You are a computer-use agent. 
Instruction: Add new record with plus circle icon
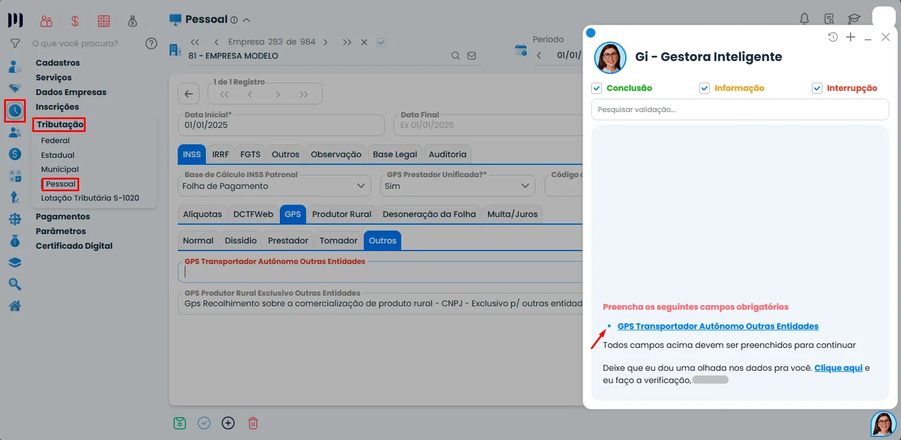228,423
